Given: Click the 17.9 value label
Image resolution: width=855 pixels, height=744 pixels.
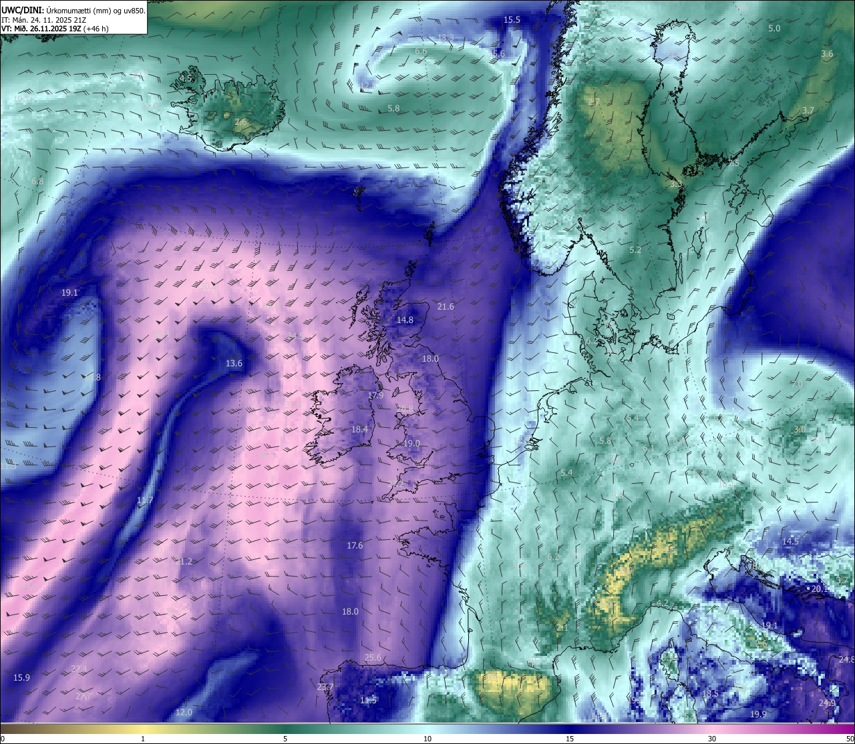Looking at the screenshot, I should pos(376,396).
